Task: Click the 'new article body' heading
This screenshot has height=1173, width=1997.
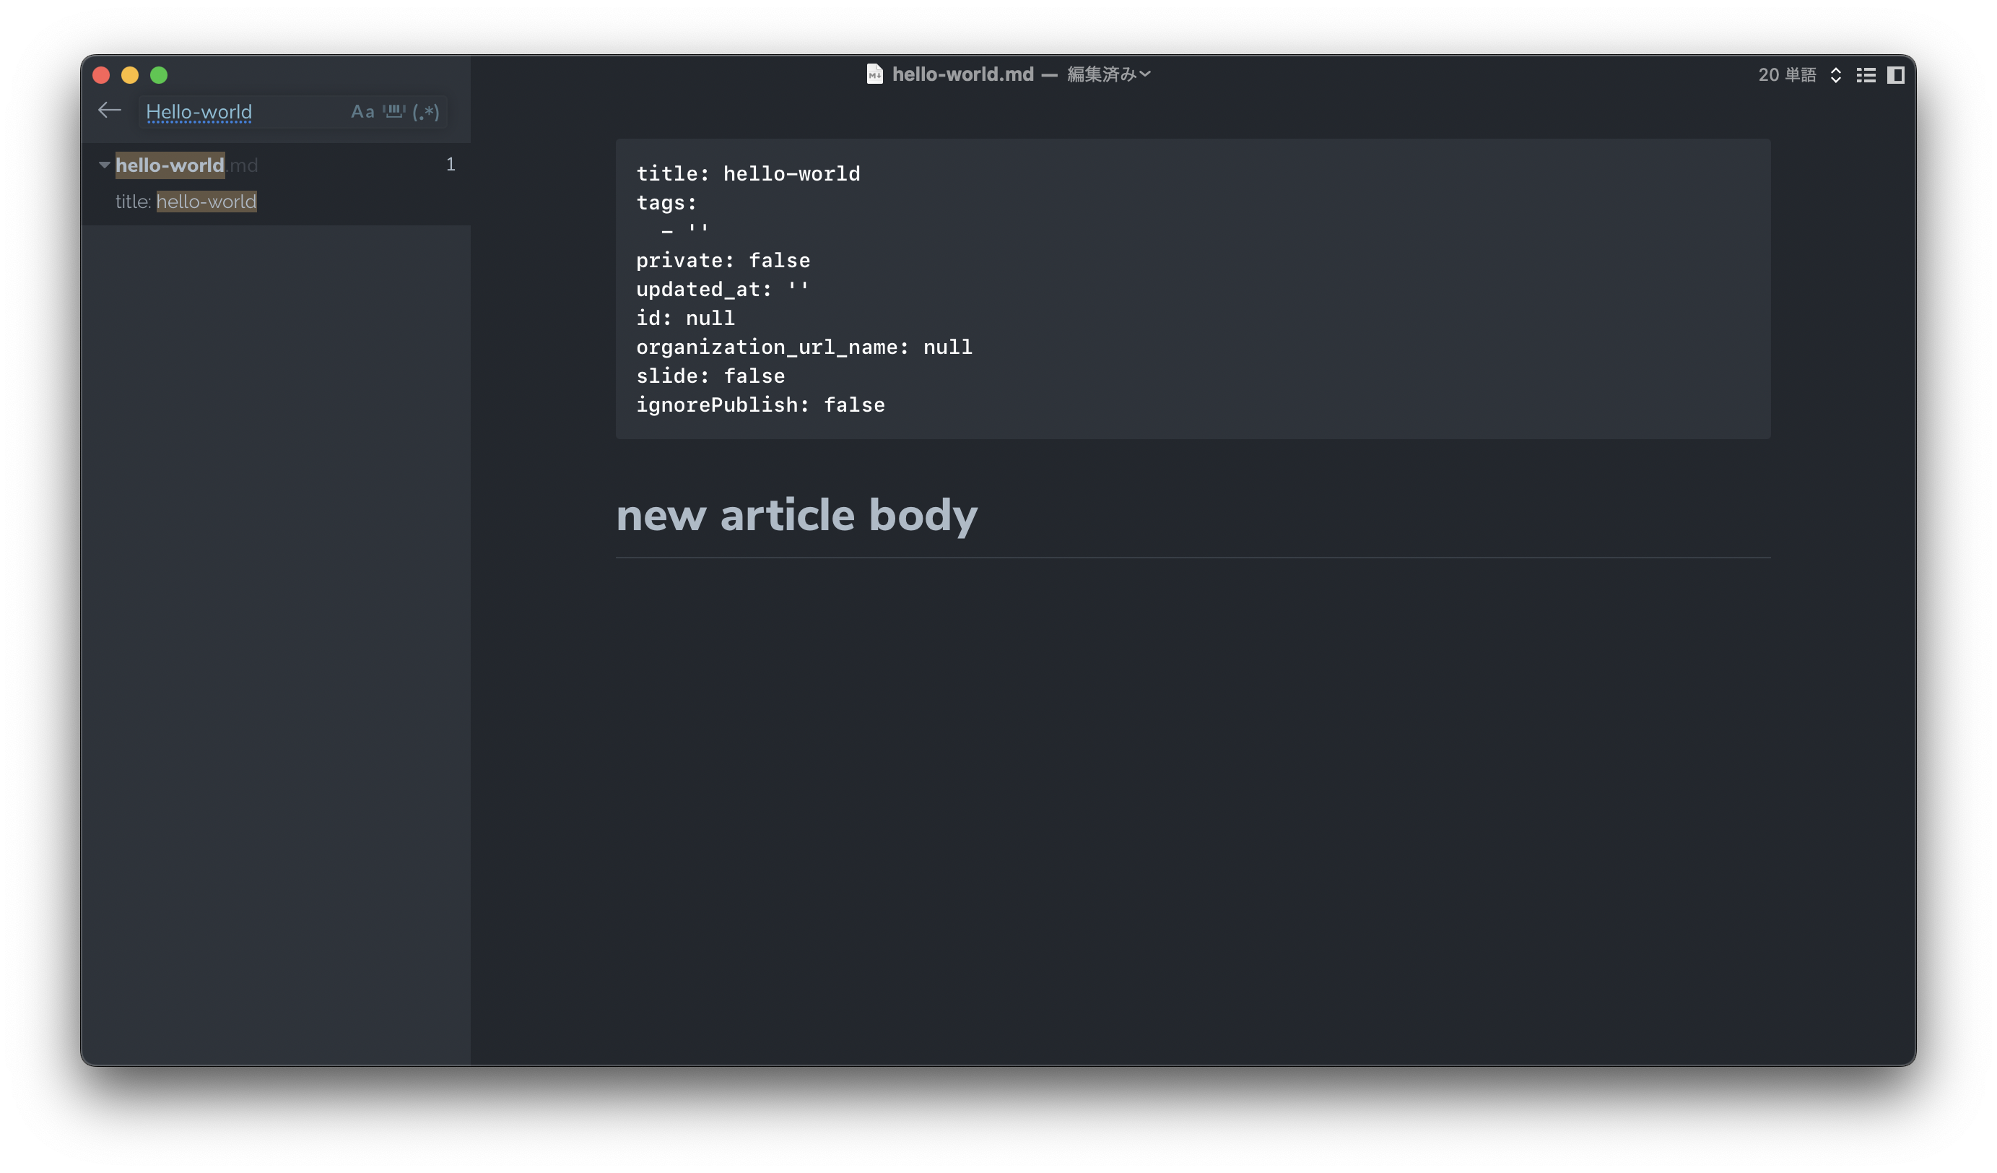Action: (x=796, y=515)
